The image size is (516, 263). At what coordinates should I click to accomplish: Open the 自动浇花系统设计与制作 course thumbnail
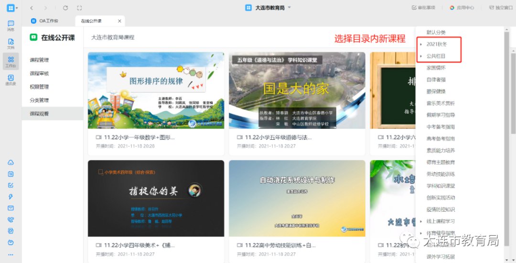pos(297,198)
